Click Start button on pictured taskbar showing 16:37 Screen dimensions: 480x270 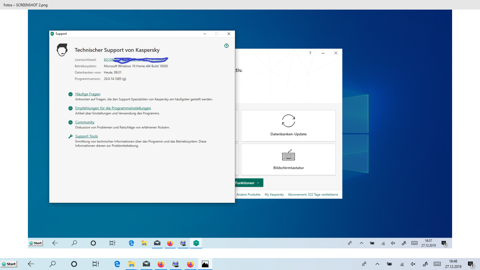(x=36, y=243)
